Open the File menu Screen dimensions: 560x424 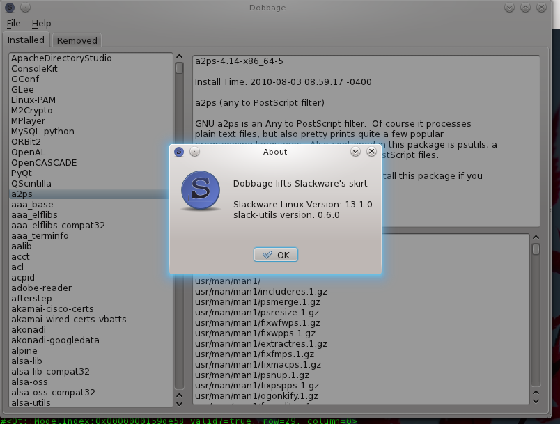point(13,24)
